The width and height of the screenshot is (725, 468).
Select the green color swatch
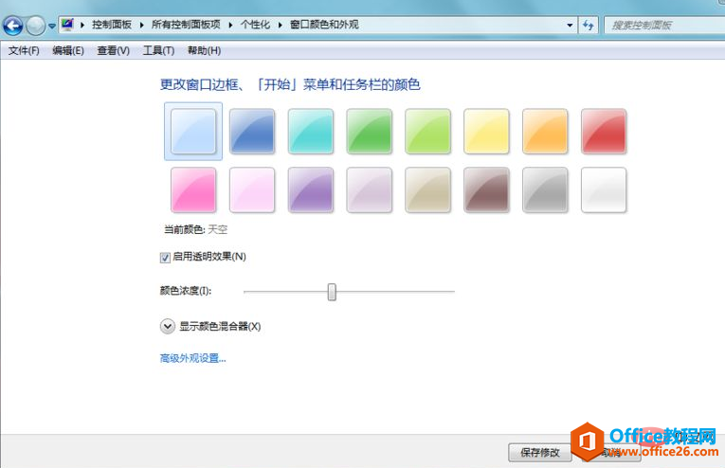(x=370, y=131)
